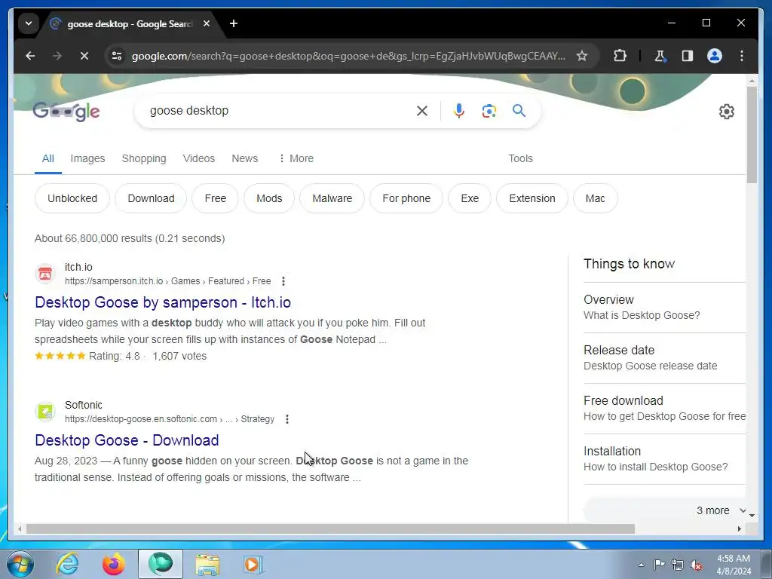Click the Google doodle logo
The width and height of the screenshot is (772, 579).
(x=66, y=112)
